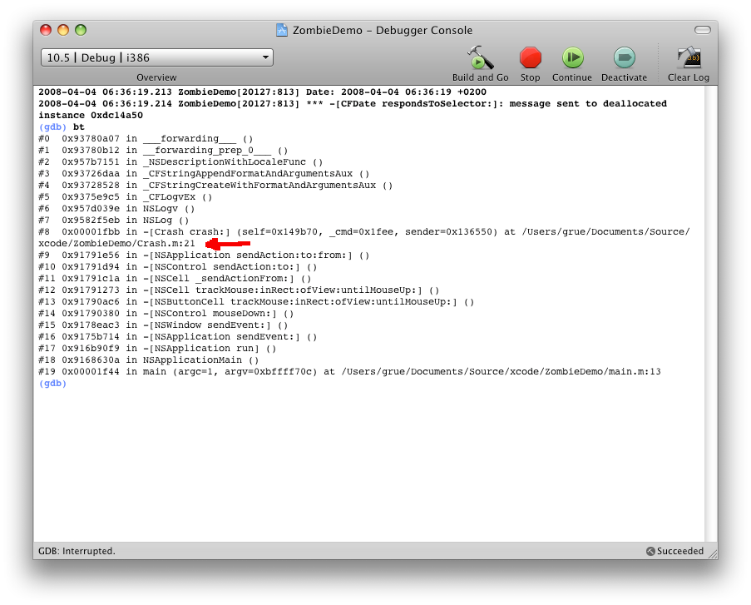Click the Build and Go hammer icon
This screenshot has height=605, width=751.
[481, 57]
